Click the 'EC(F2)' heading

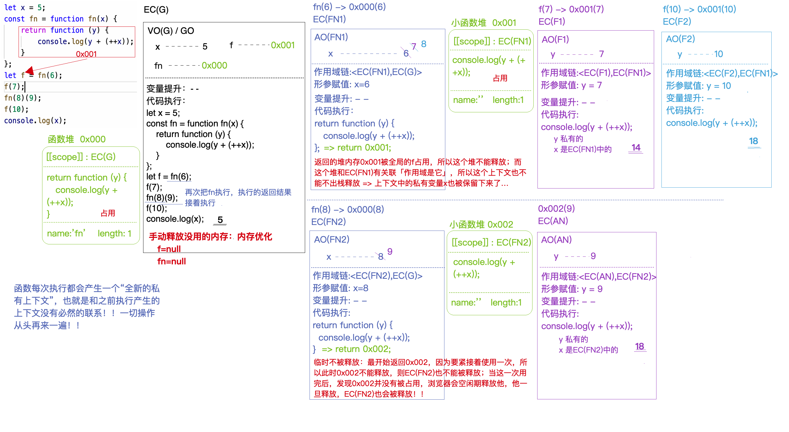(x=677, y=21)
